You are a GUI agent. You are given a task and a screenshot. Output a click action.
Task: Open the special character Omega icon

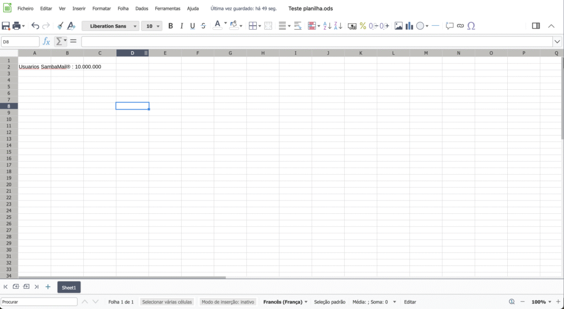tap(471, 26)
